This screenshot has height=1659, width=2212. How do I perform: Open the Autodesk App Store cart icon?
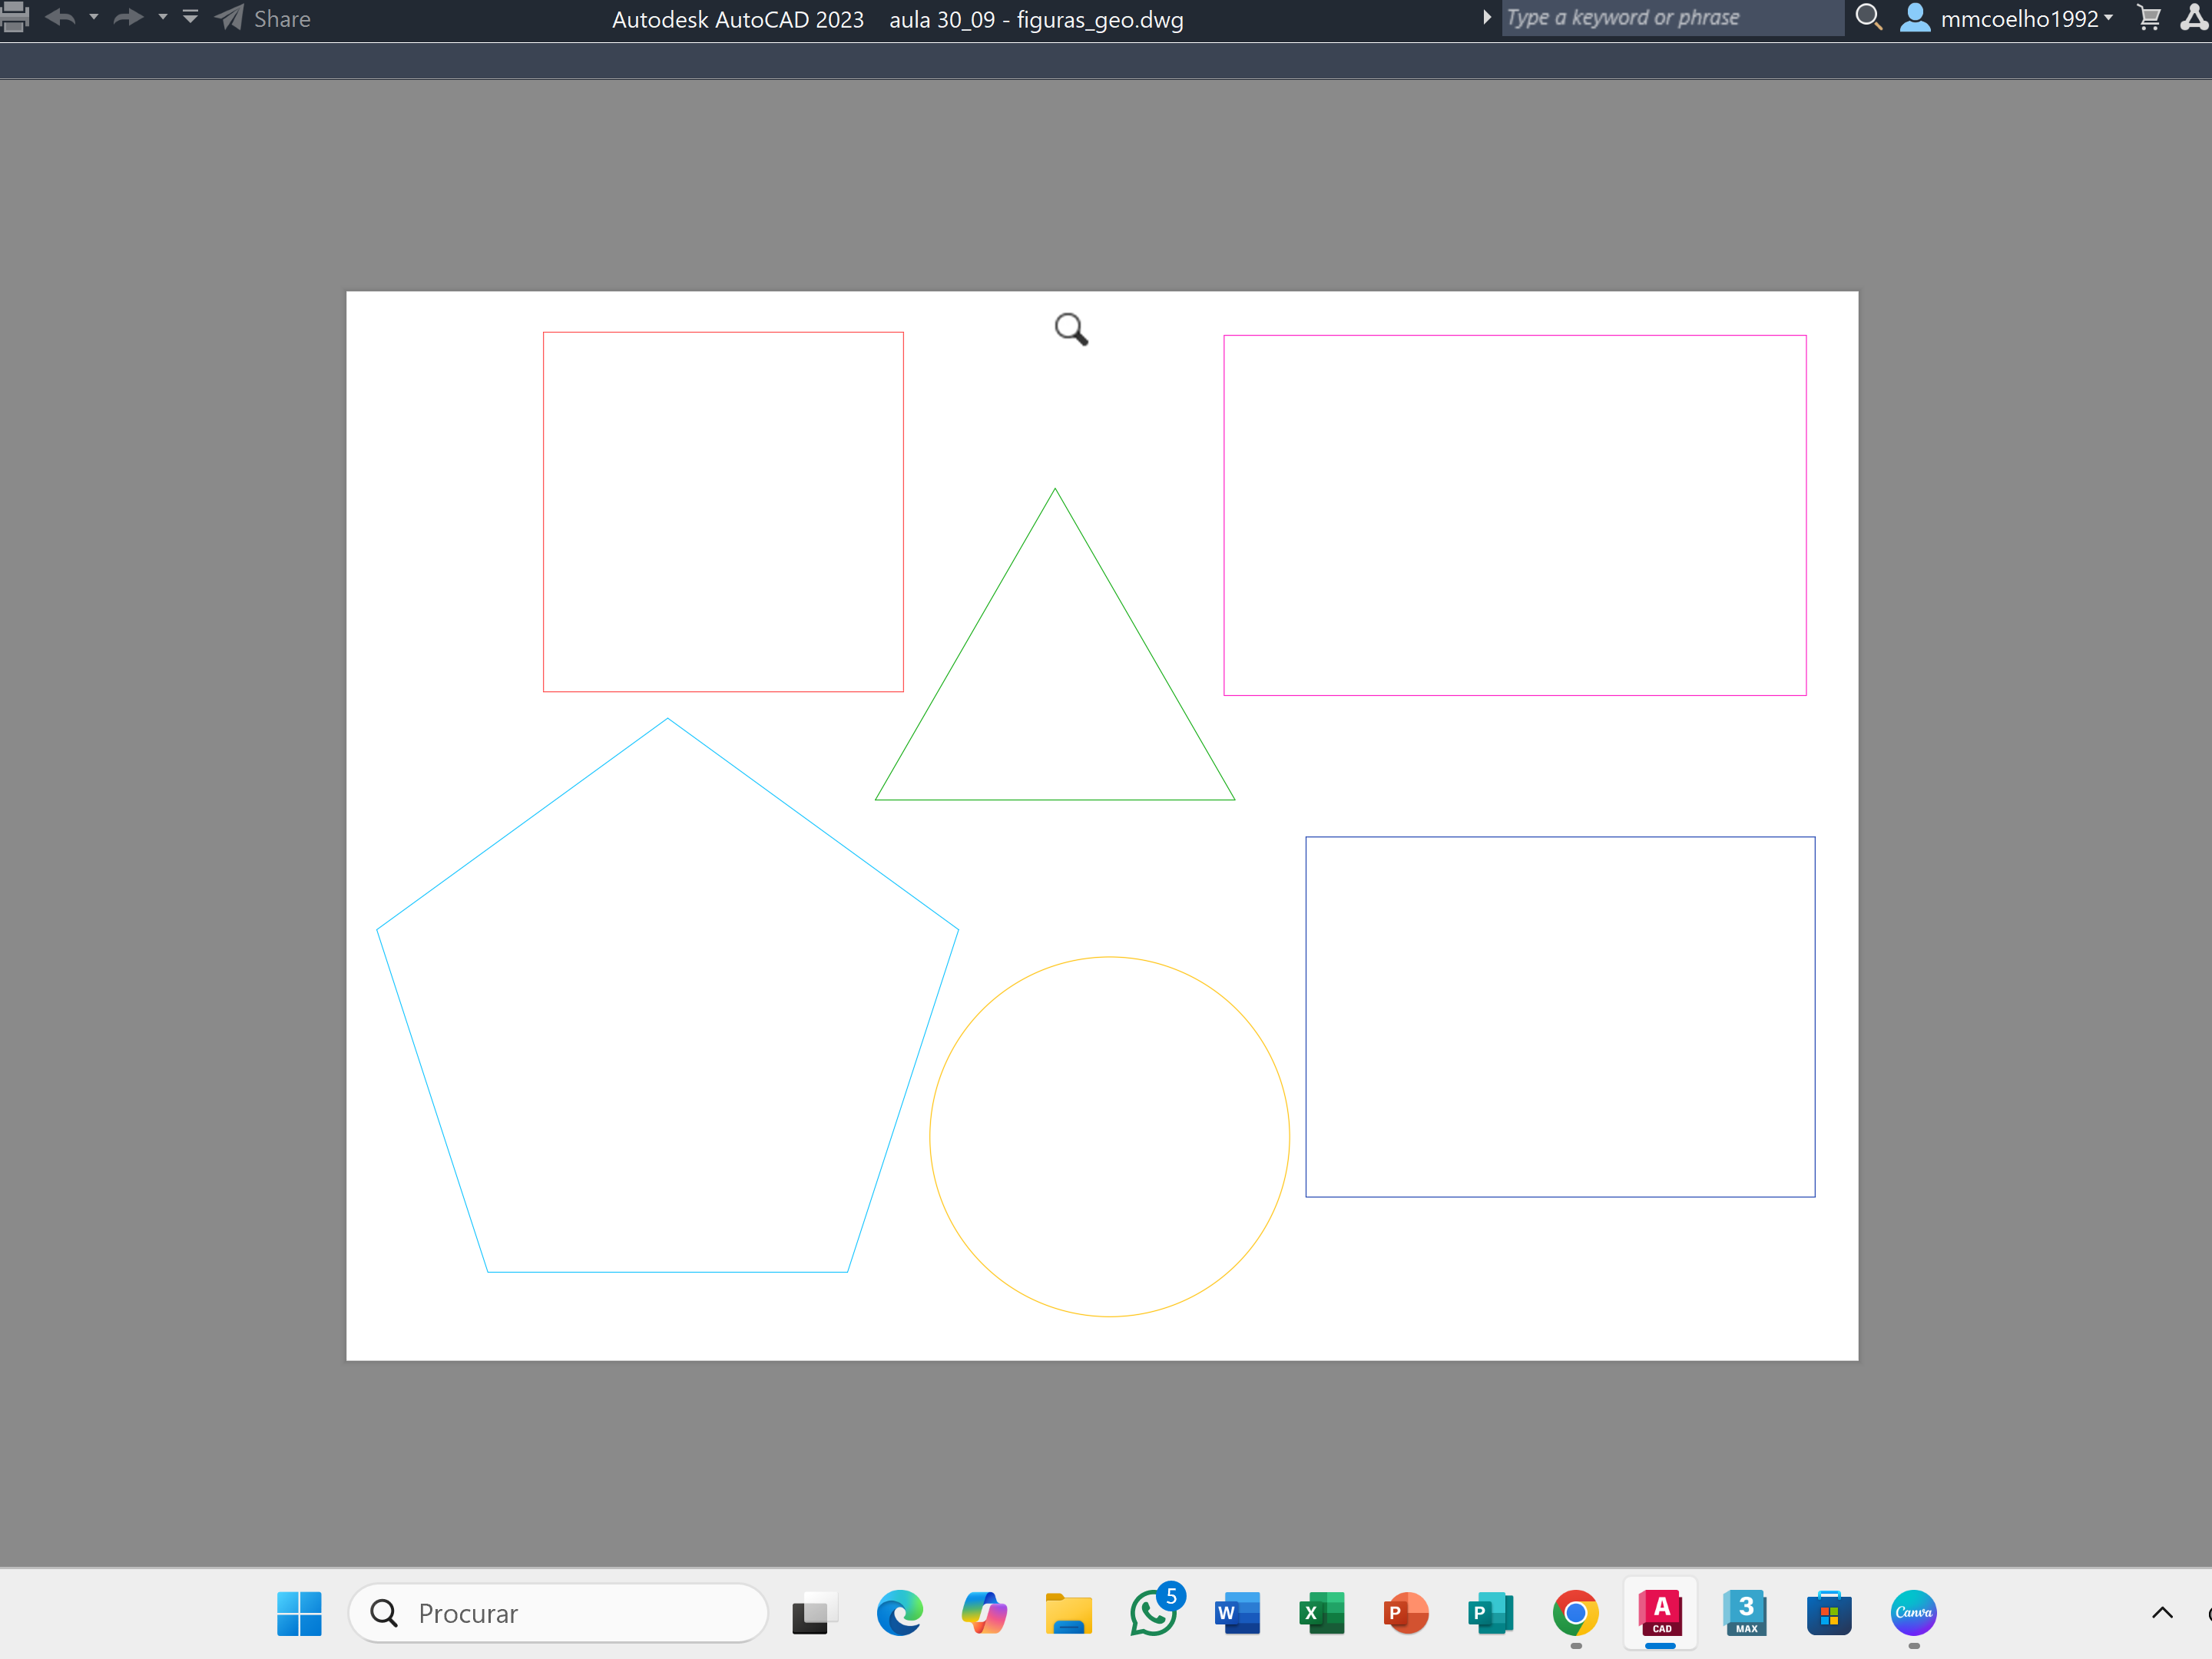2148,18
